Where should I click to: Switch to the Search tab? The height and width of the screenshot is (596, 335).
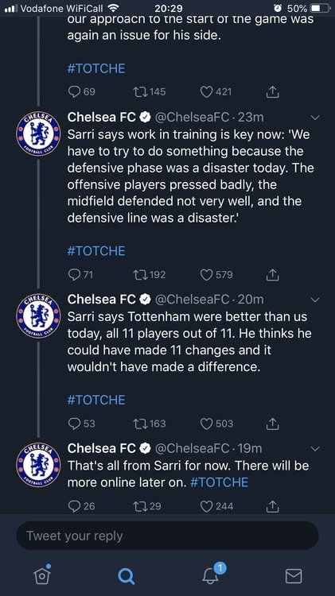(x=126, y=576)
